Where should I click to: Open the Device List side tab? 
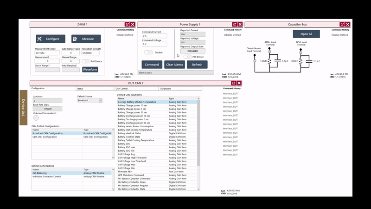24,108
